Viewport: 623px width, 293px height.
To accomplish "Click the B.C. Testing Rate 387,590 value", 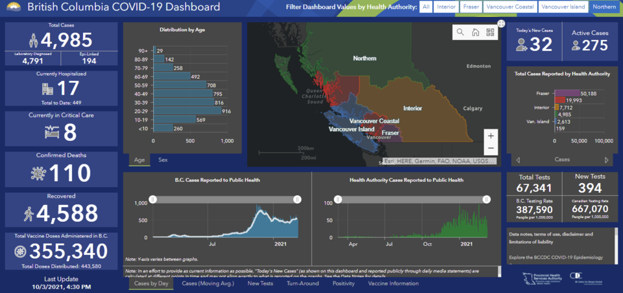I will click(534, 209).
